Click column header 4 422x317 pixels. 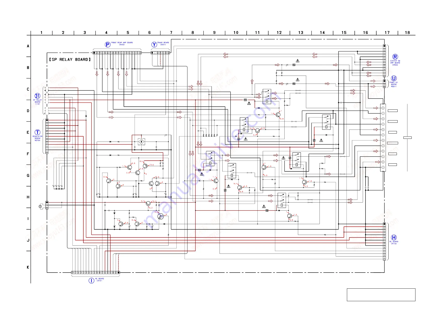(106, 33)
